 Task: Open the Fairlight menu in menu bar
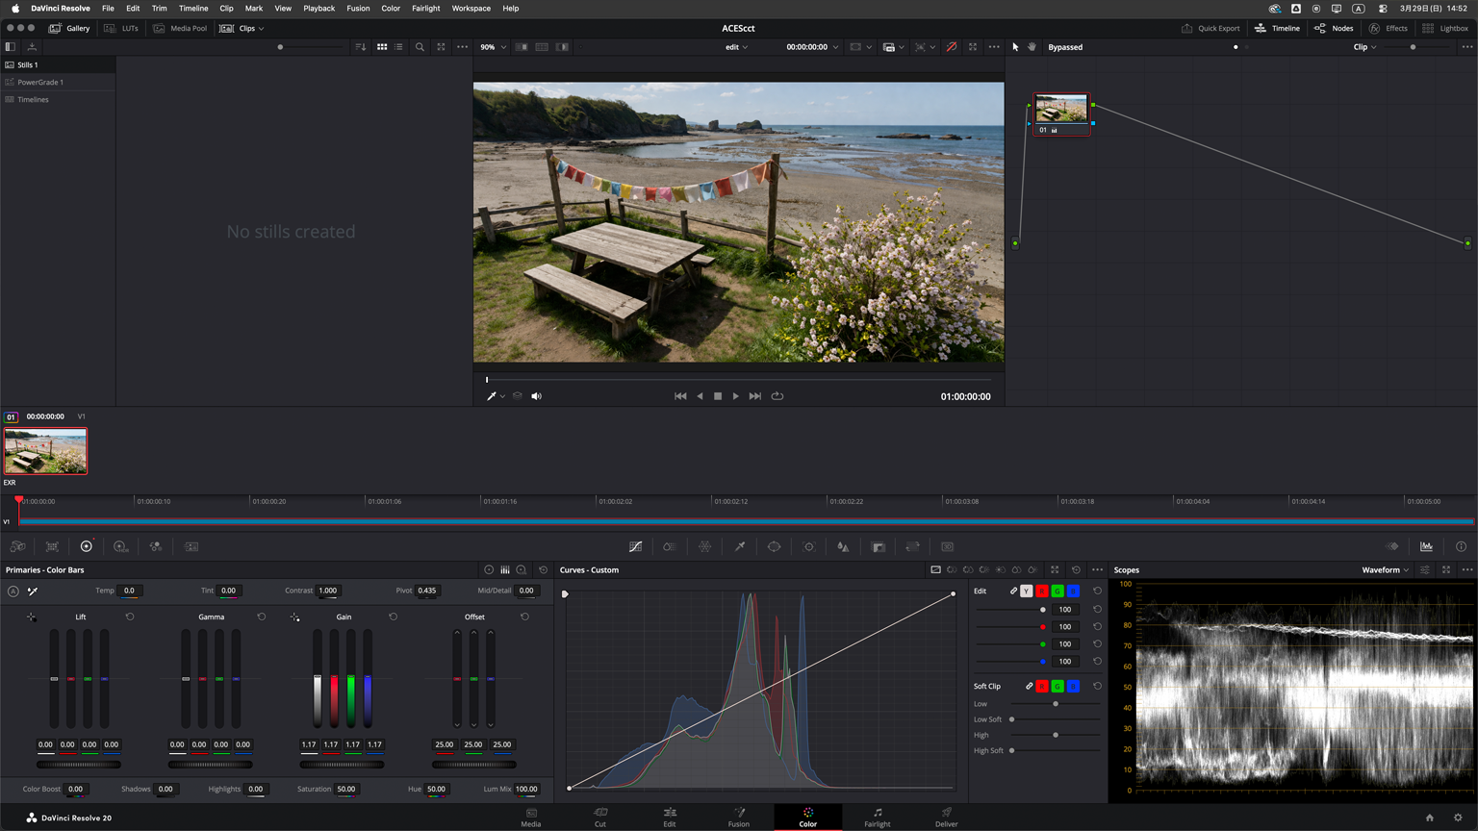click(x=425, y=8)
